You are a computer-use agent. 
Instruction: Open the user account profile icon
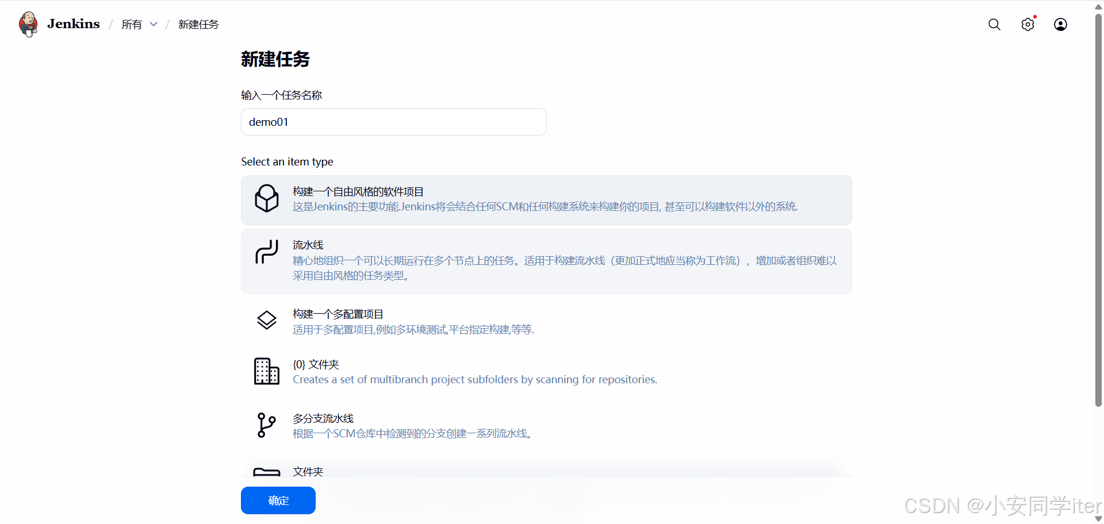(1060, 24)
